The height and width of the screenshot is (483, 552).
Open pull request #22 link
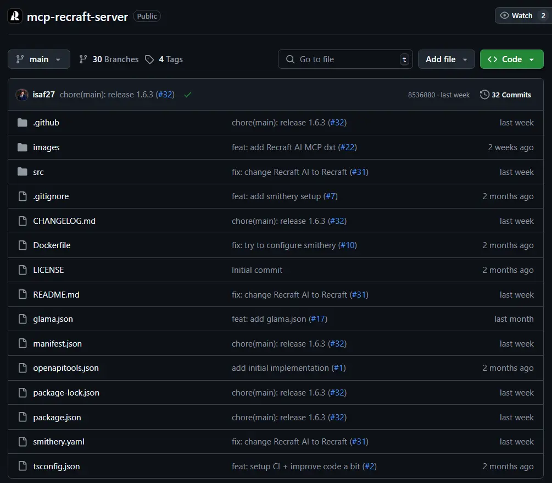(x=348, y=147)
